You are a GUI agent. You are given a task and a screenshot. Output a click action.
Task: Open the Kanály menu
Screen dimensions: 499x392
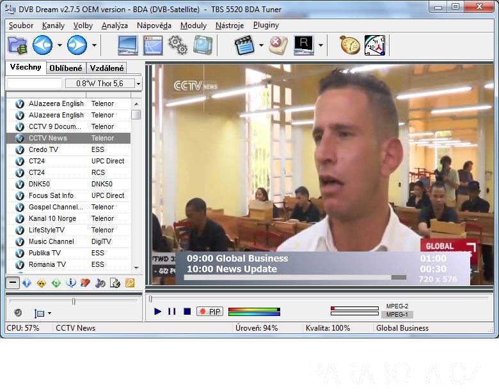(53, 26)
